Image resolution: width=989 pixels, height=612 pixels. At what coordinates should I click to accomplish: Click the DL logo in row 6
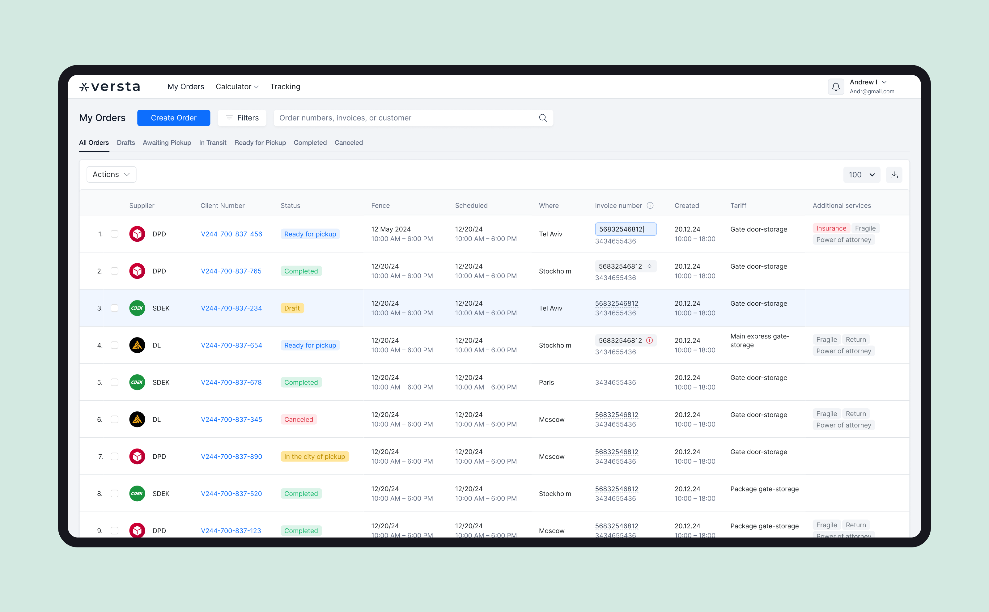(x=137, y=419)
